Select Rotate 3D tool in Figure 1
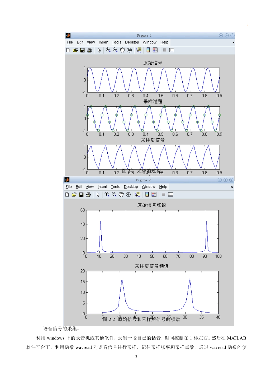272x386 pixels. (x=129, y=50)
